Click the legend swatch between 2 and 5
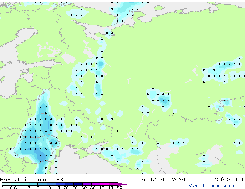This screenshot has width=245, height=189. coord(33,184)
